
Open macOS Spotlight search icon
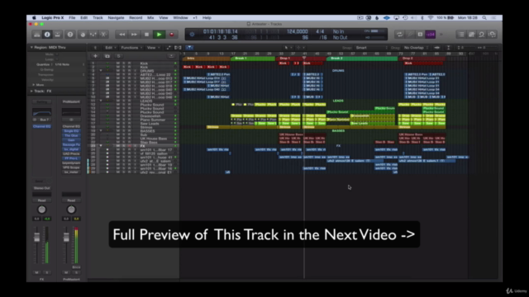coord(484,18)
